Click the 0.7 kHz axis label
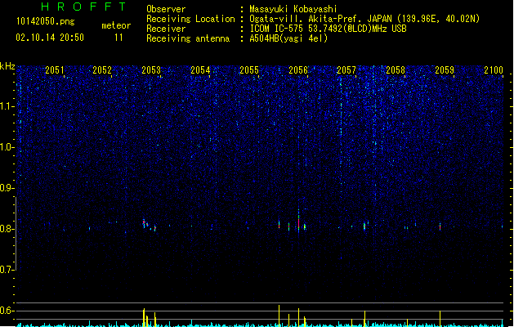Image resolution: width=514 pixels, height=327 pixels. 7,270
